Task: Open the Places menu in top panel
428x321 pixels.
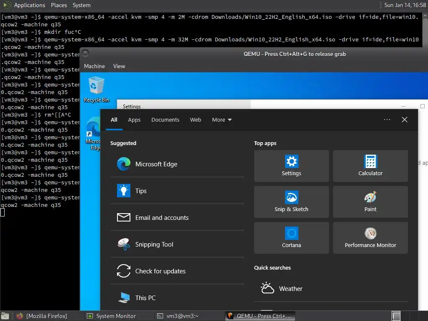Action: pos(59,5)
